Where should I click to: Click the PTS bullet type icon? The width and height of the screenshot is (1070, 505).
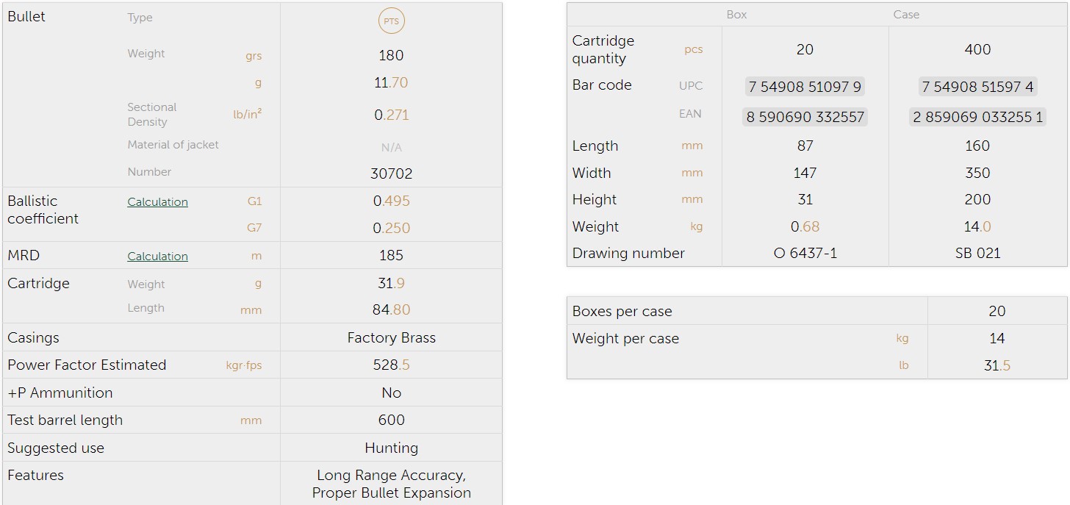pyautogui.click(x=391, y=21)
